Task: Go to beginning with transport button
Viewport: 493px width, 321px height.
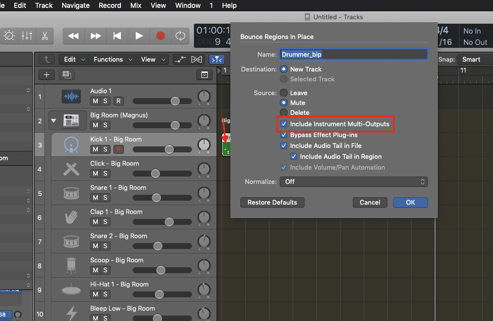Action: pyautogui.click(x=117, y=36)
